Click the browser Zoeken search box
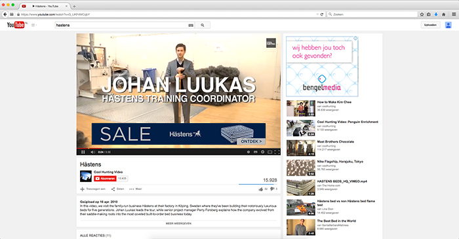This screenshot has width=459, height=239. (372, 14)
